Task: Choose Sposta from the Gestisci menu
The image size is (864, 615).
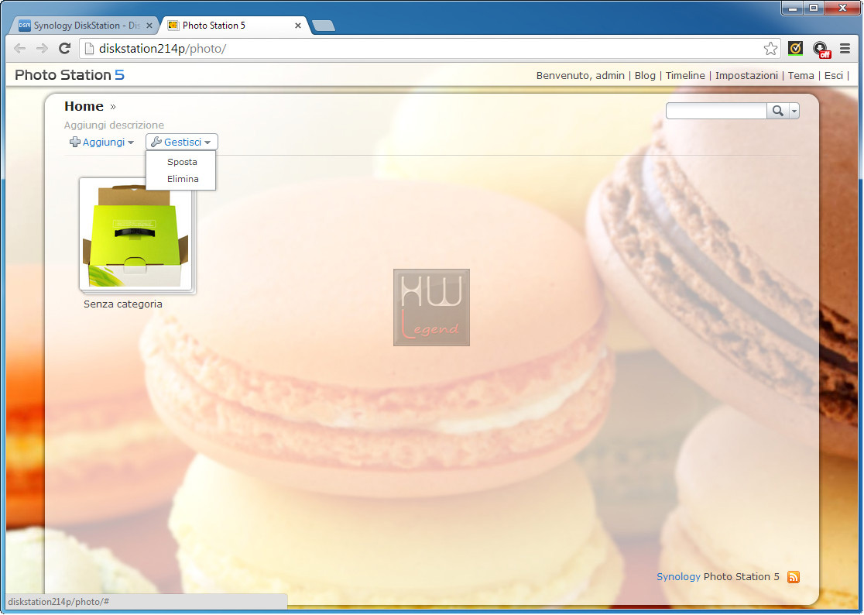Action: [182, 162]
